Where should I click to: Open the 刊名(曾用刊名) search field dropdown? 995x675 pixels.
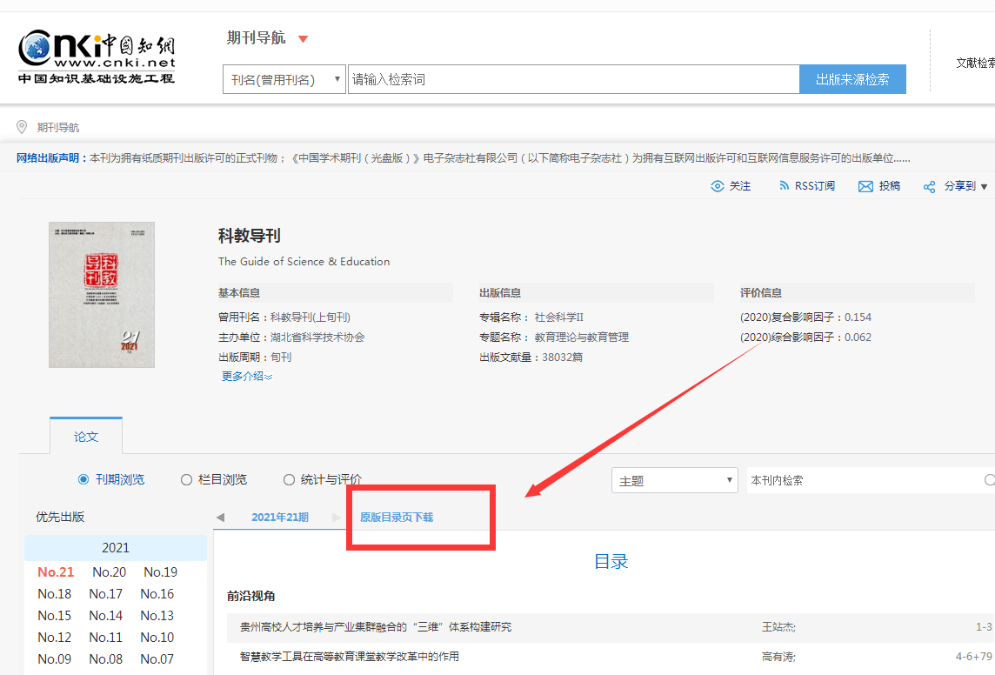pos(284,79)
